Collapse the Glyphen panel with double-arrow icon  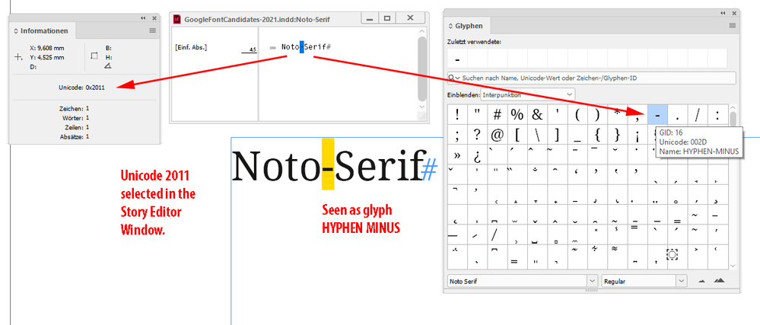coord(723,13)
